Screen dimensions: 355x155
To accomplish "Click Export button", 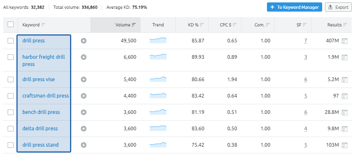I will pos(339,7).
